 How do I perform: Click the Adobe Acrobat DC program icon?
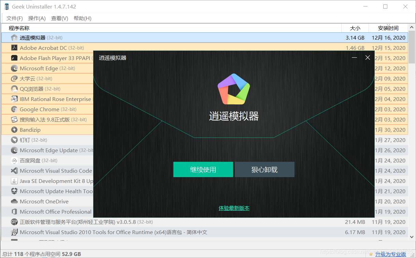point(14,48)
